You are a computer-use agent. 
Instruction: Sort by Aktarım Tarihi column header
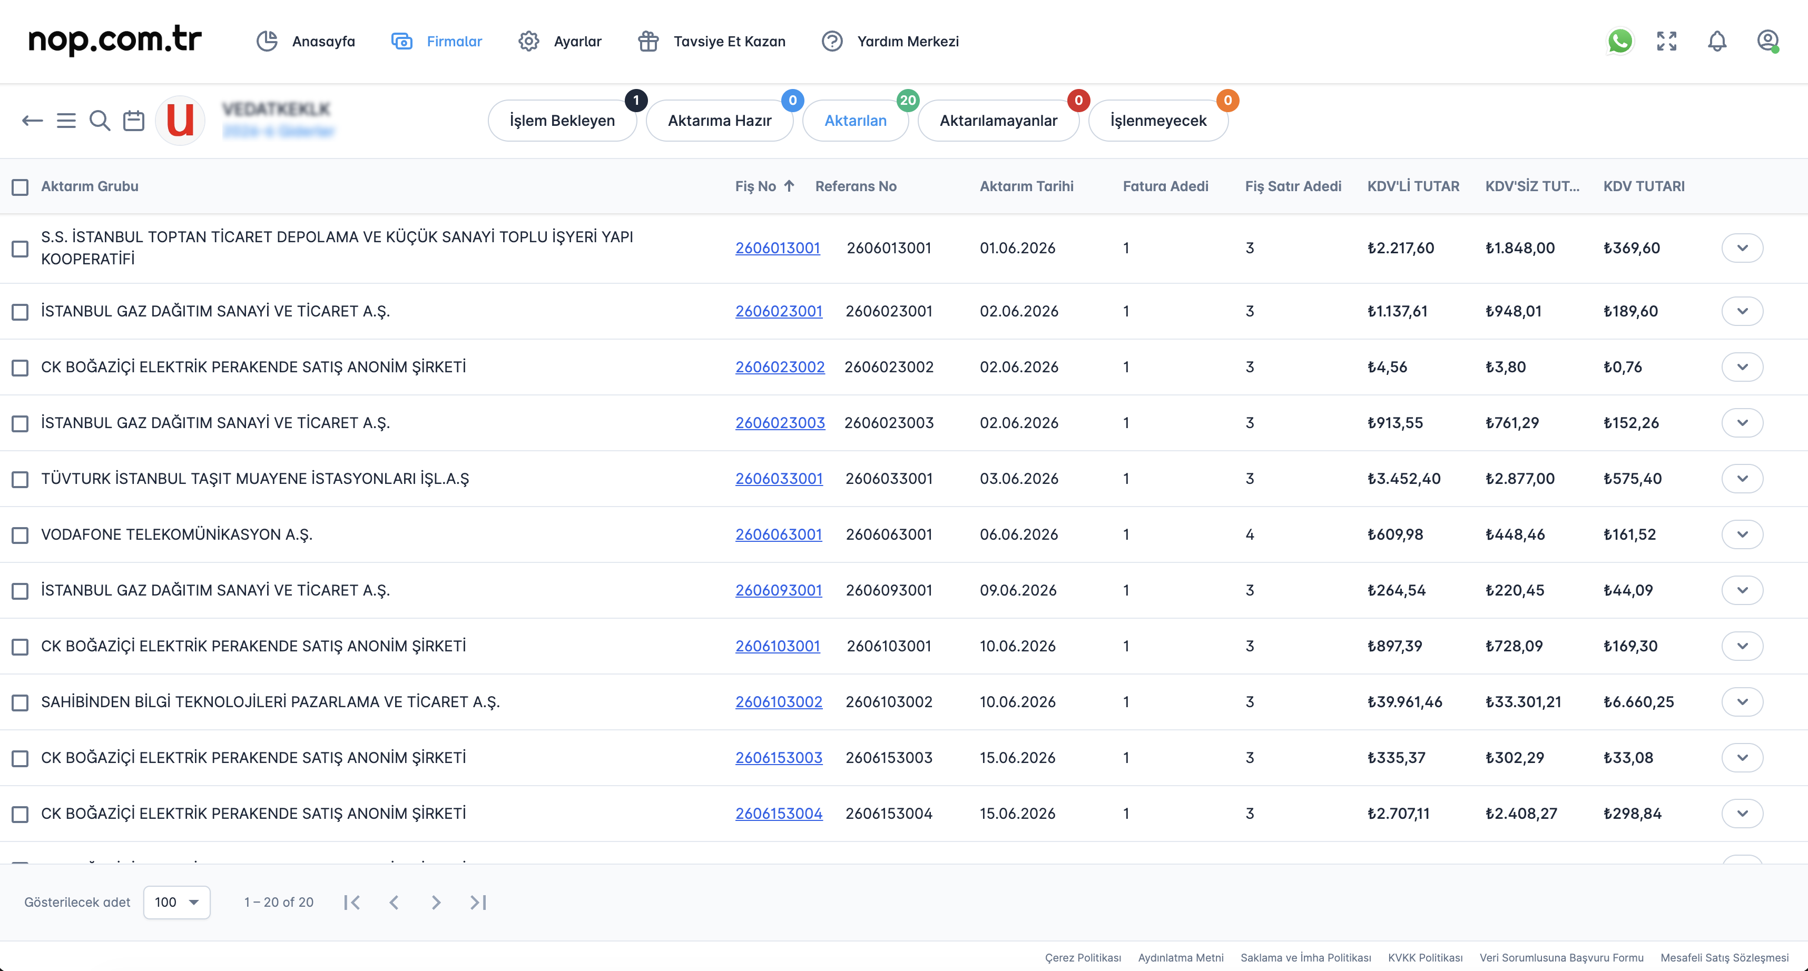click(1027, 186)
